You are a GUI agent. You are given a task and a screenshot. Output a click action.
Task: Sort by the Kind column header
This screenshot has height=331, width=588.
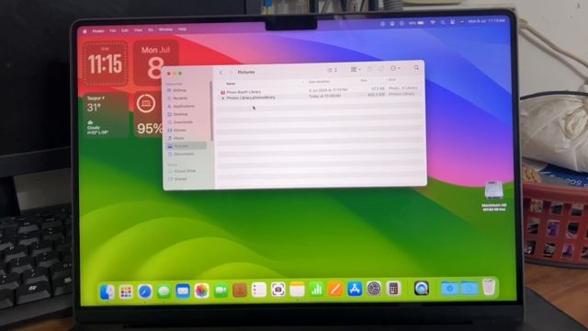click(x=392, y=80)
